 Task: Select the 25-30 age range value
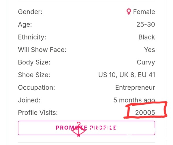[x=146, y=25]
